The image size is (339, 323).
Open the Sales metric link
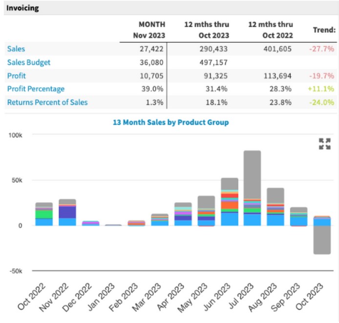(16, 49)
